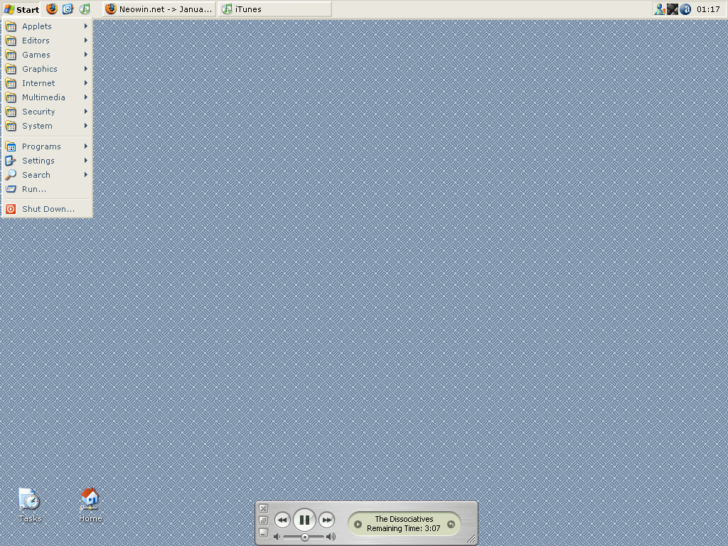Launch iTunes from the quick launch icons

[x=85, y=9]
